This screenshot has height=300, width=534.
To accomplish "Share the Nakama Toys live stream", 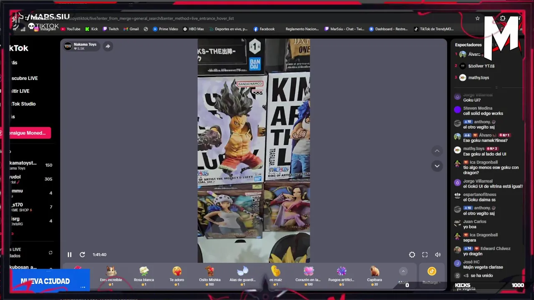I will 108,46.
